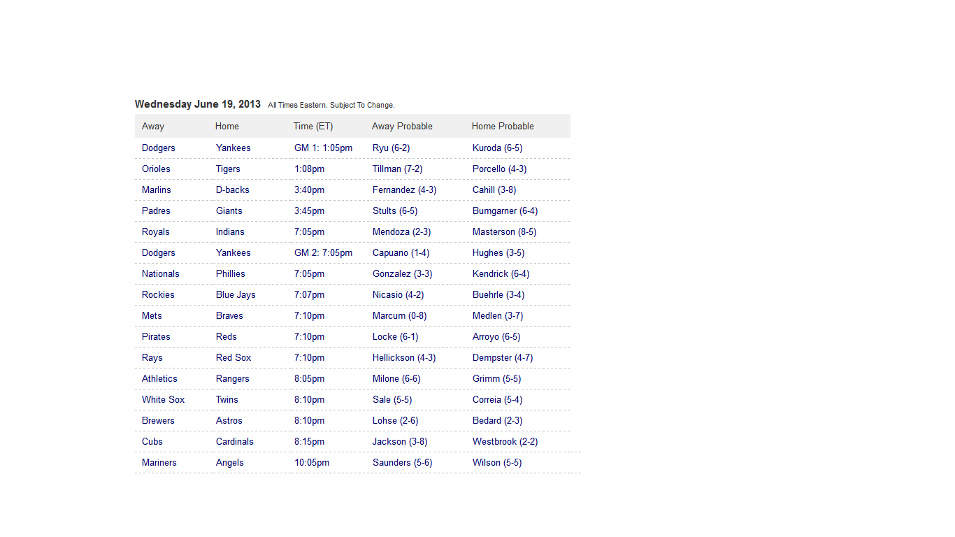Open Sale (5-5) pitcher link

tap(392, 399)
